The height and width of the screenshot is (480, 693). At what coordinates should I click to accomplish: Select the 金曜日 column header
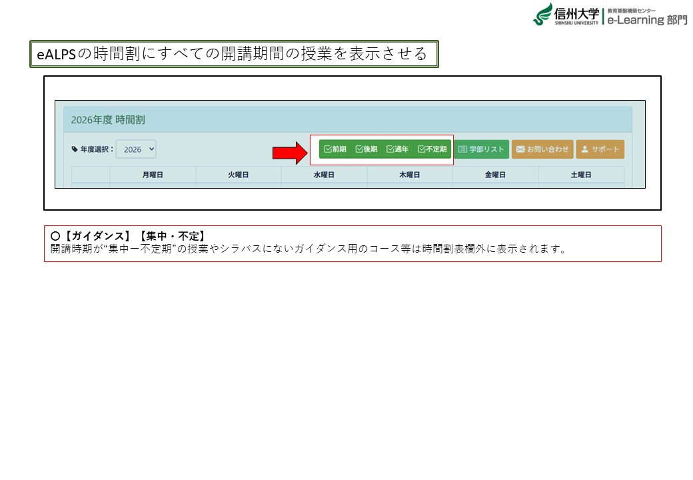click(495, 175)
